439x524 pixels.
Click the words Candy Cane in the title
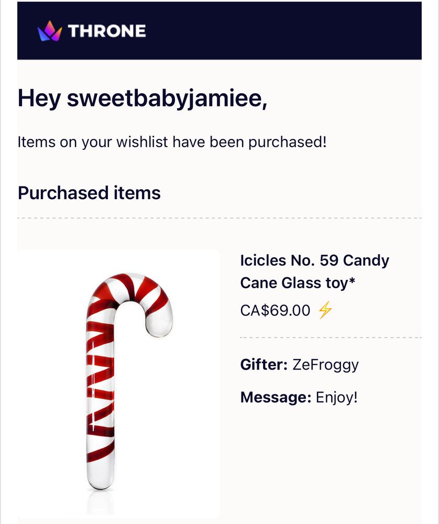coord(315,271)
